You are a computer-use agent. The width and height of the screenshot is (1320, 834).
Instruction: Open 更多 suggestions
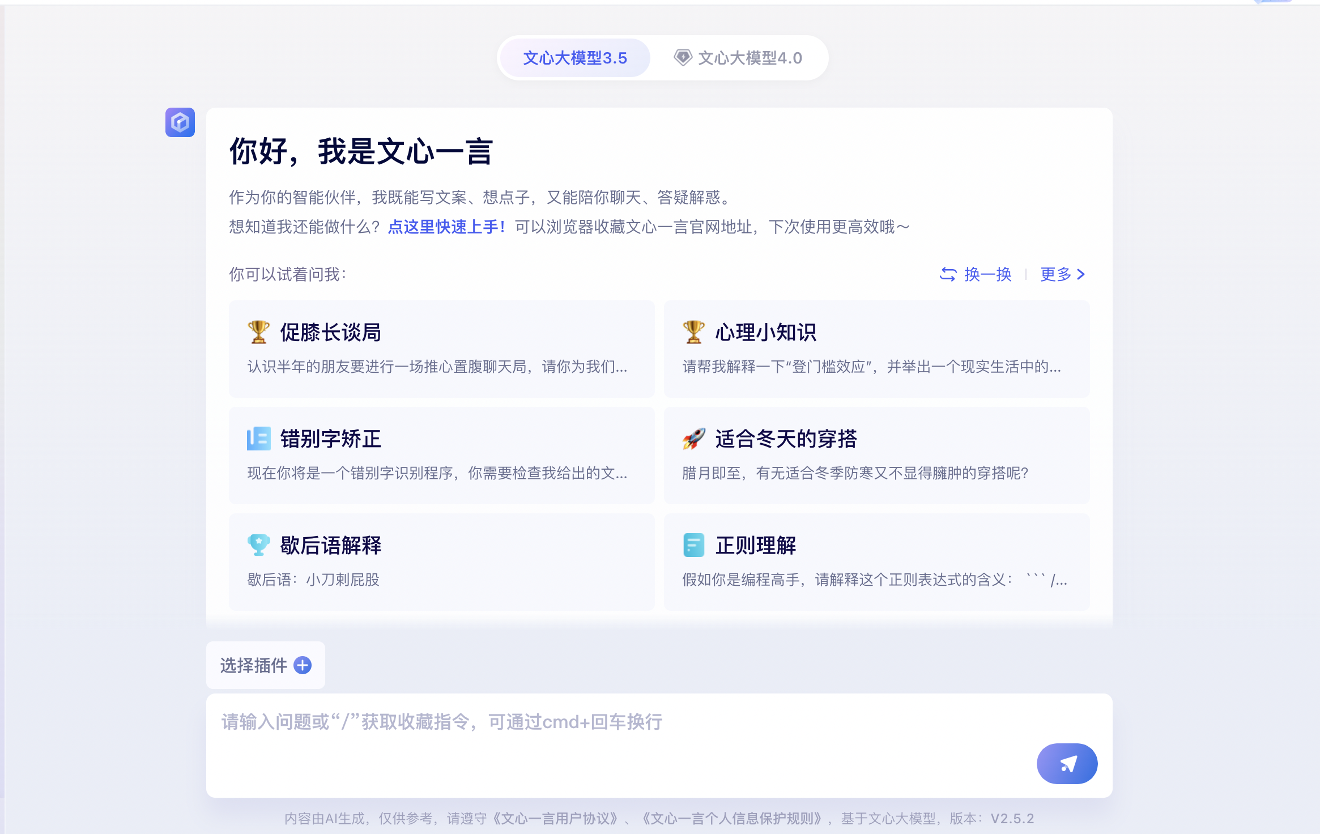pyautogui.click(x=1063, y=274)
